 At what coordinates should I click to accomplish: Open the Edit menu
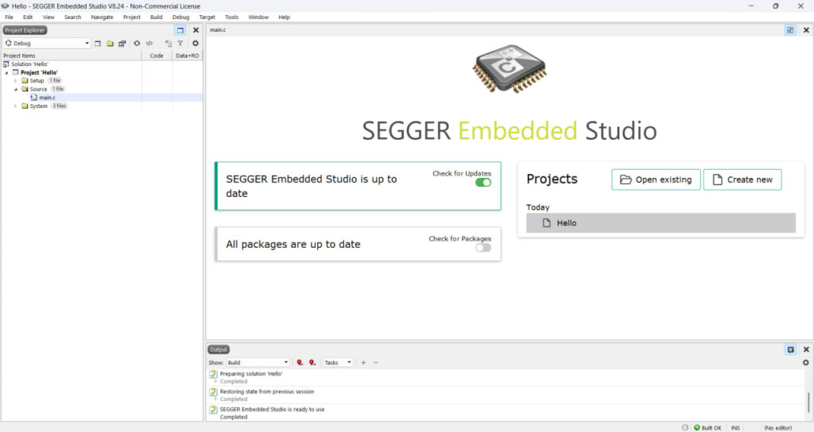pyautogui.click(x=28, y=17)
